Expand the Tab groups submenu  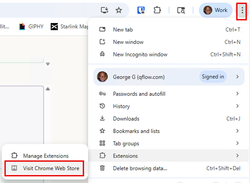[x=126, y=144]
